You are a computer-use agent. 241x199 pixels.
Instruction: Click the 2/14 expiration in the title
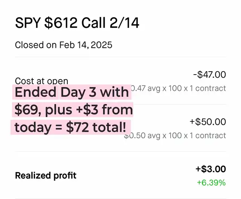point(125,23)
